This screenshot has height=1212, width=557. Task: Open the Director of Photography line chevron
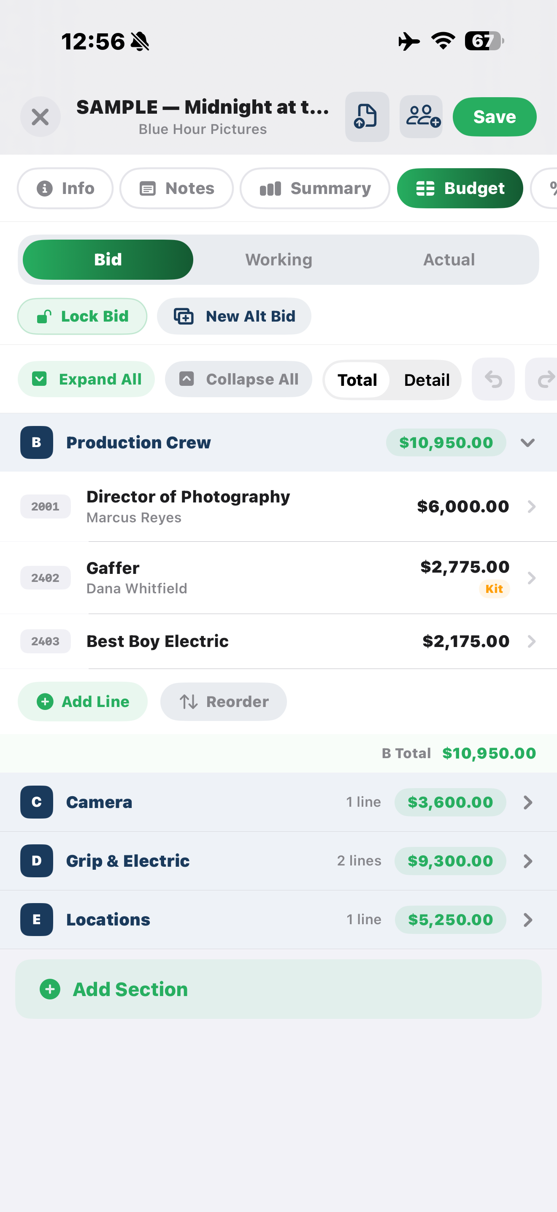pyautogui.click(x=531, y=507)
